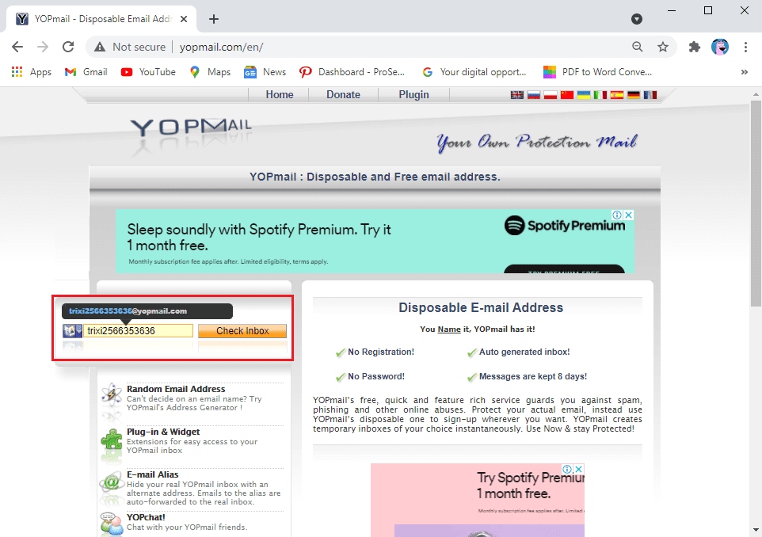
Task: Open the Home menu item
Action: click(x=280, y=95)
